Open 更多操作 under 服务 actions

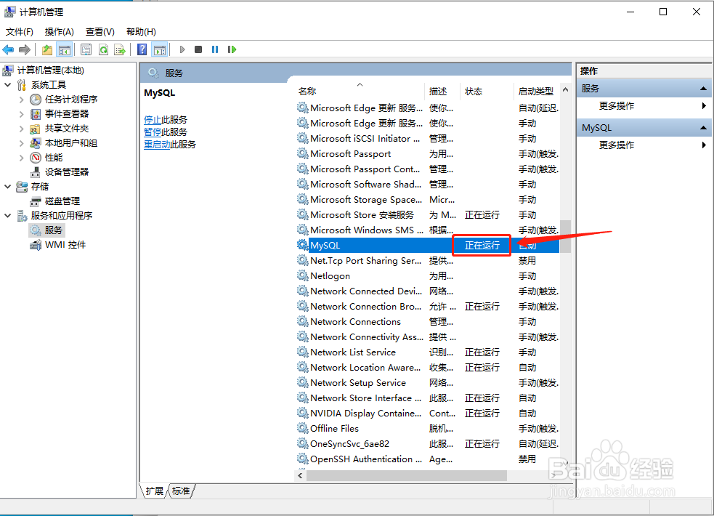616,106
